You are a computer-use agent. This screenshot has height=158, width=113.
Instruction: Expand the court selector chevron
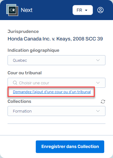(x=98, y=83)
